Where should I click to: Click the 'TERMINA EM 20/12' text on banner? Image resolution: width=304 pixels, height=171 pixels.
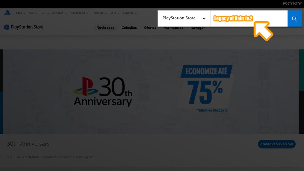(212, 111)
